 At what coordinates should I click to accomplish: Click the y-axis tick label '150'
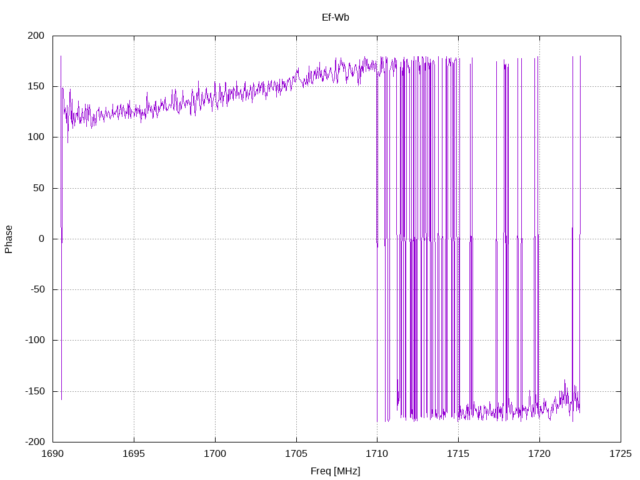coord(36,86)
